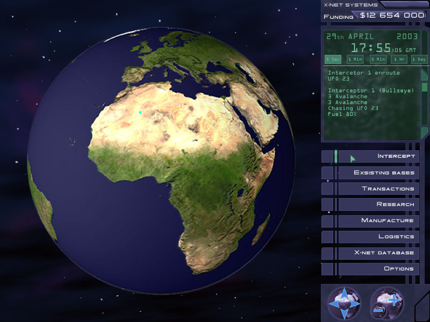The image size is (430, 322).
Task: Zoom in on the globe with plus
Action: point(394,300)
